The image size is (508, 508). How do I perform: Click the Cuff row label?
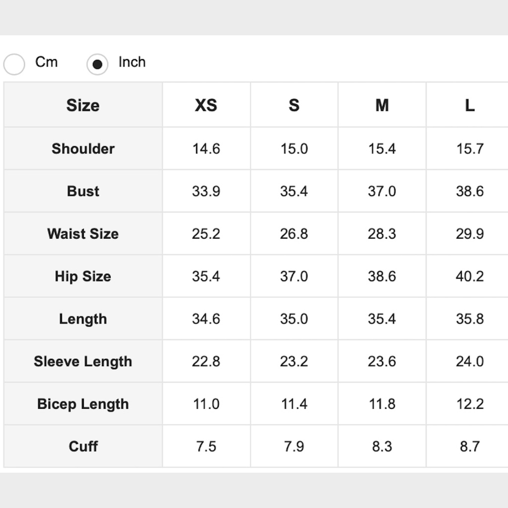tap(83, 447)
